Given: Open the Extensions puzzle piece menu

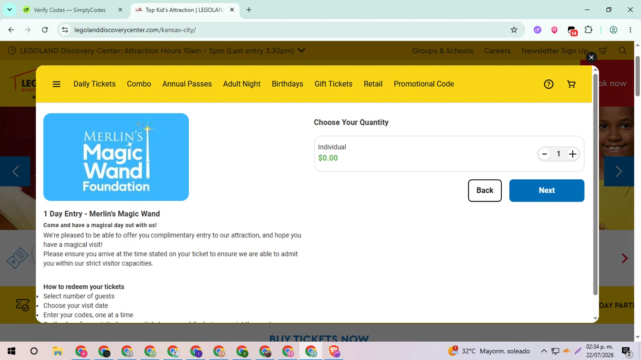Looking at the screenshot, I should 588,30.
